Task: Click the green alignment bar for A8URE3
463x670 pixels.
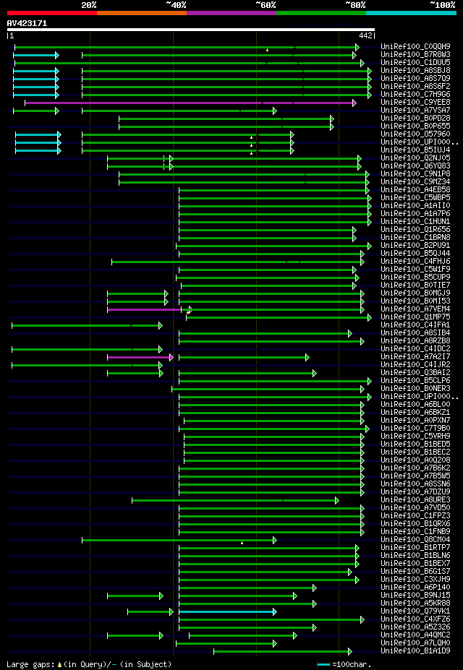Action: pyautogui.click(x=235, y=500)
